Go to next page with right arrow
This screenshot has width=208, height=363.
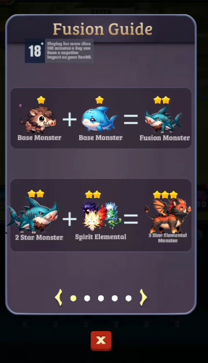(x=143, y=297)
